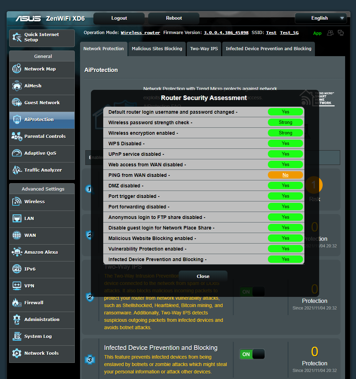Image resolution: width=356 pixels, height=379 pixels.
Task: Click 'Vulnerability Protection enabled' text
Action: [147, 249]
